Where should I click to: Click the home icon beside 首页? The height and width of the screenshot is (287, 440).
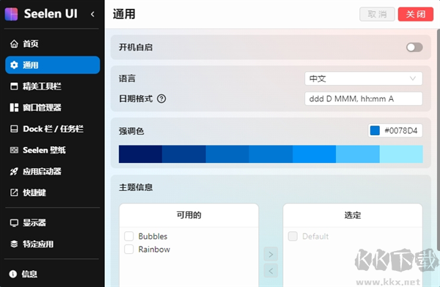tap(14, 44)
